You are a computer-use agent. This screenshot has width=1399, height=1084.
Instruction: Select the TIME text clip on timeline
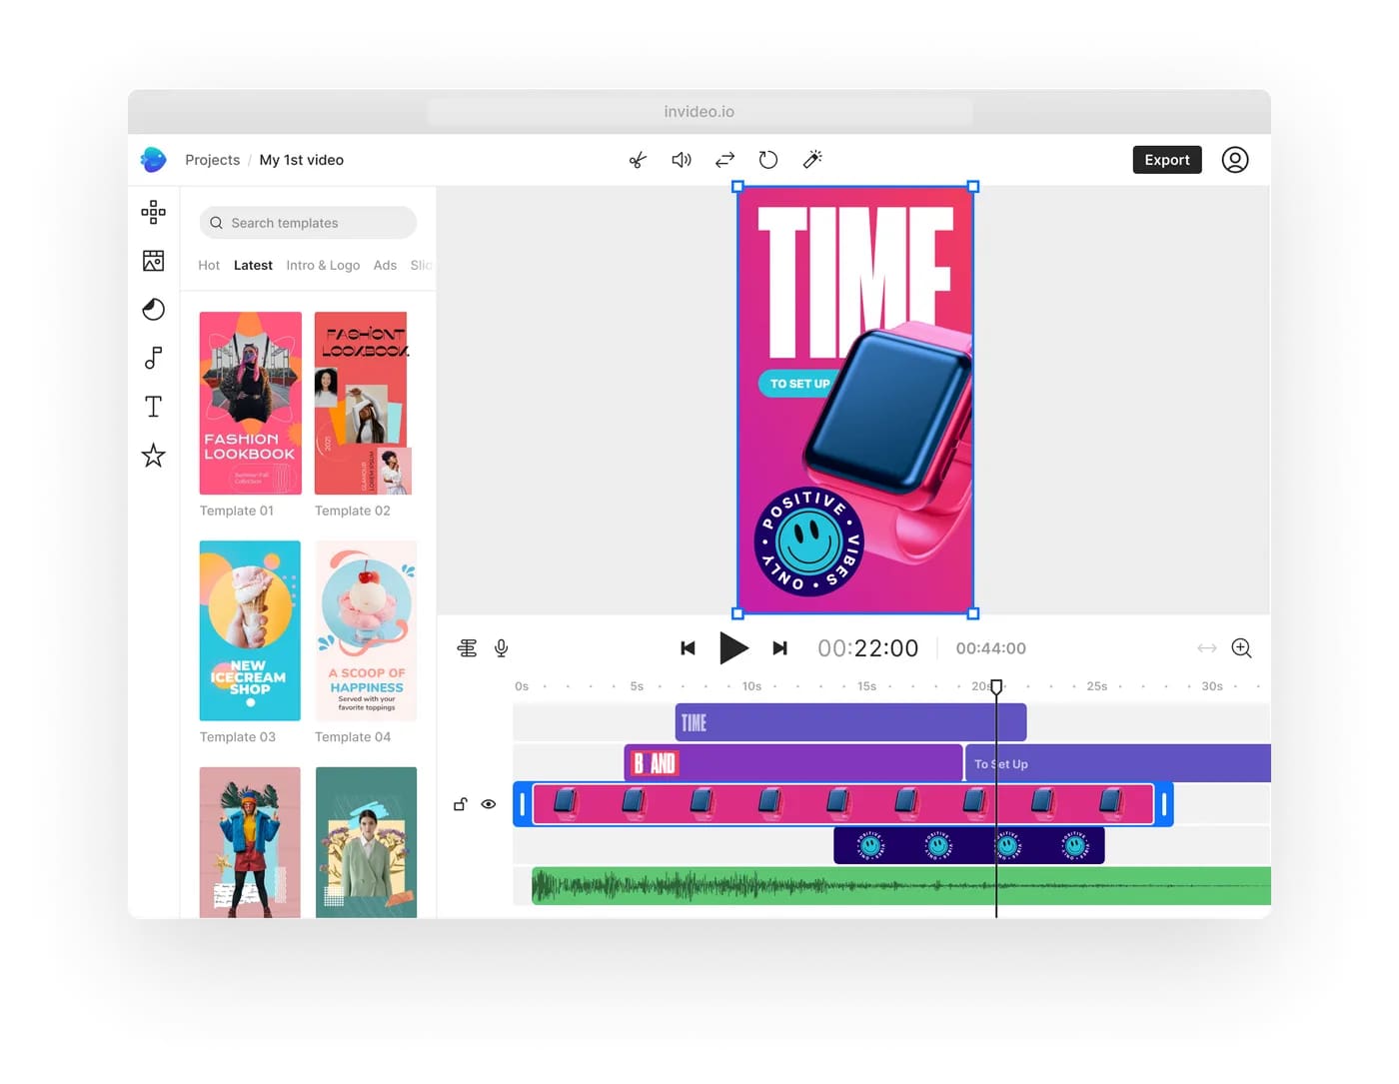[x=850, y=722]
